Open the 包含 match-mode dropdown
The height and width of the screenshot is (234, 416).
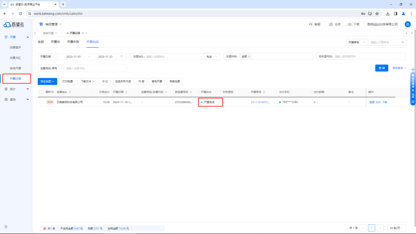coord(212,57)
